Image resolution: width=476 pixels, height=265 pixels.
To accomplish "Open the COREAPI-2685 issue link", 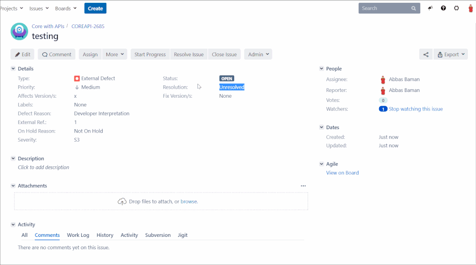I will click(88, 26).
